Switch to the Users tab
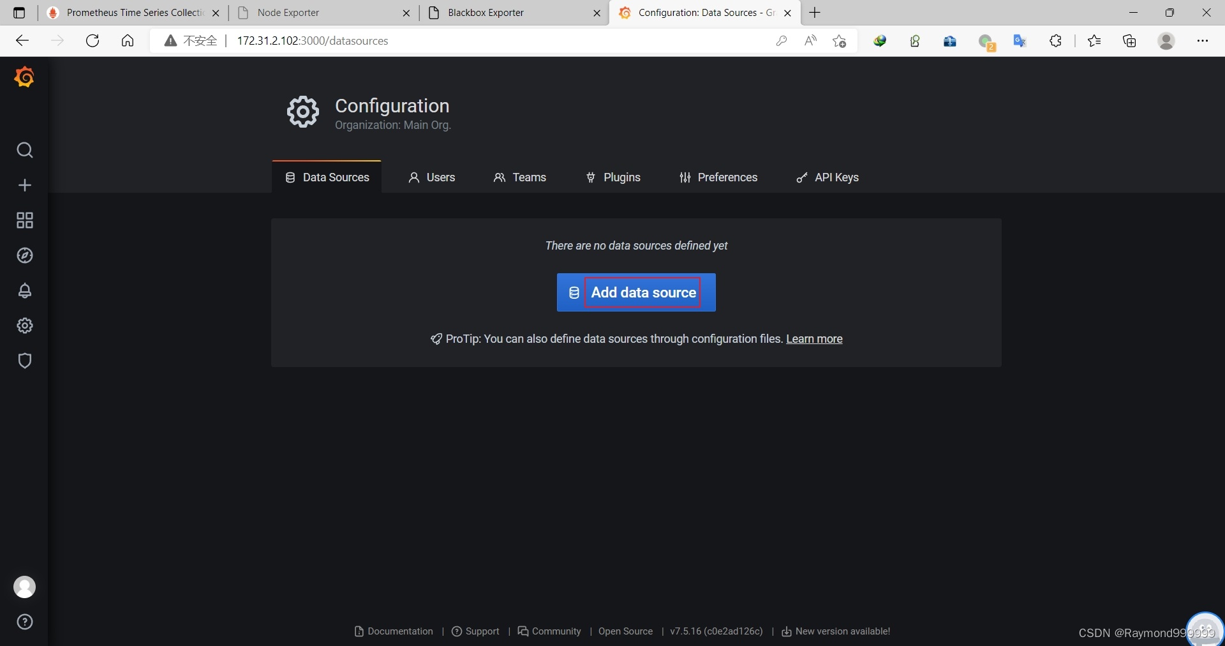 pyautogui.click(x=432, y=177)
